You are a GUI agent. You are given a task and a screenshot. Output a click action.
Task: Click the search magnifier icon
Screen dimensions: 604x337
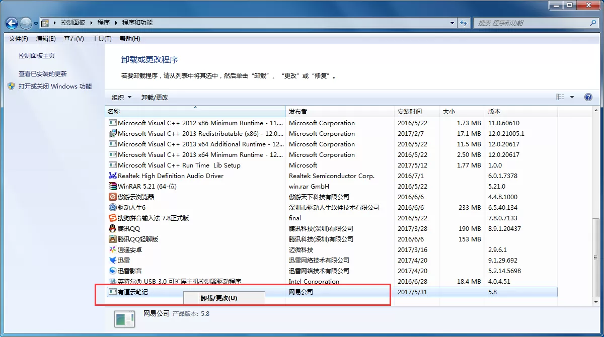(x=593, y=23)
